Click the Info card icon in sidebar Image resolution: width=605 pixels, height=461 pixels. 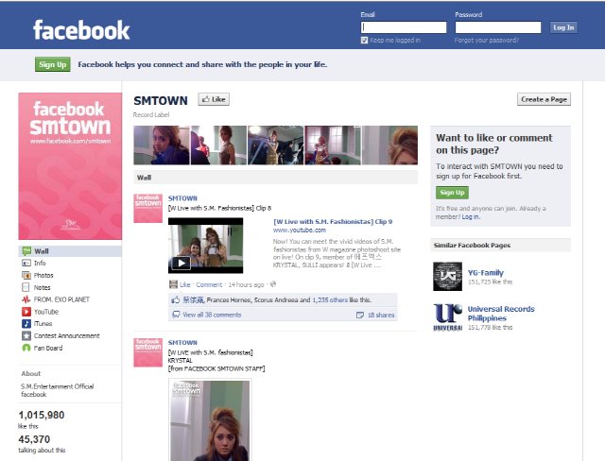(26, 264)
